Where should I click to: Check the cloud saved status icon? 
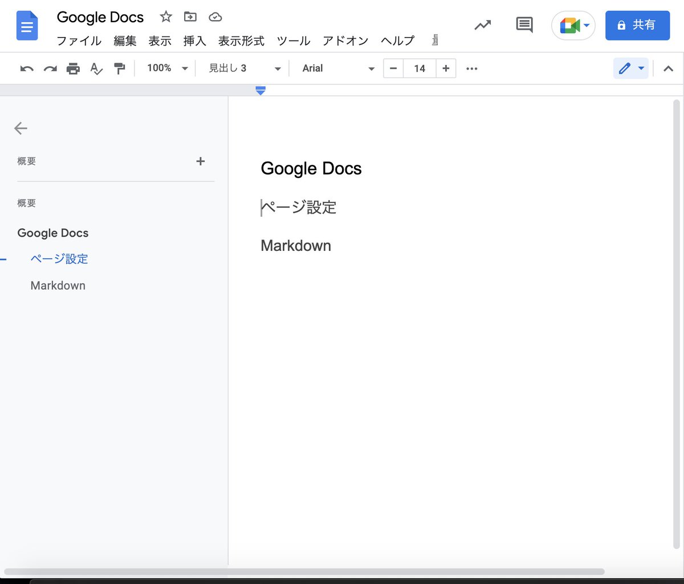215,17
